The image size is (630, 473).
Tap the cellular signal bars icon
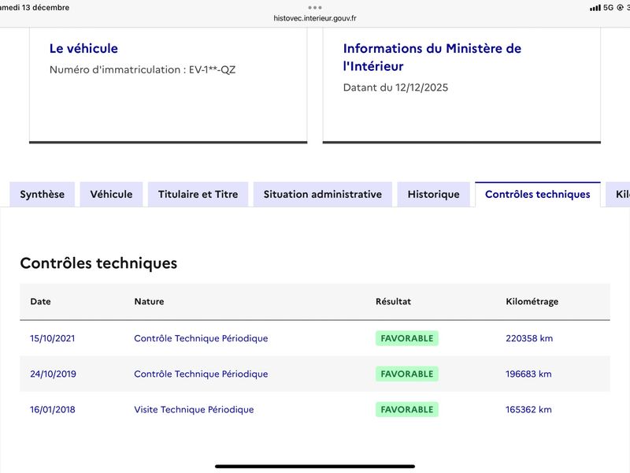(595, 8)
